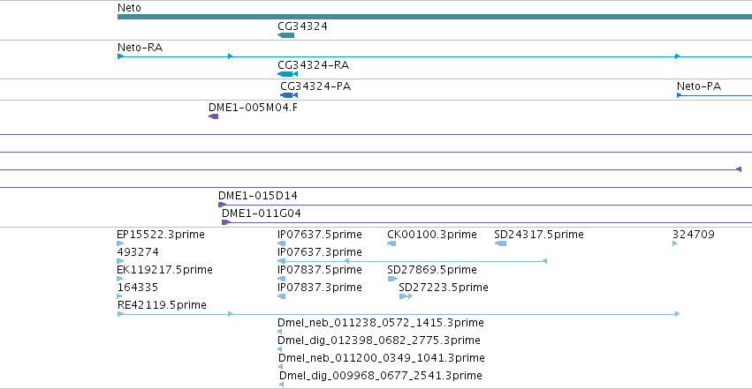Click the Dmel_neb_011238_0572_1415.3prime label

point(380,323)
